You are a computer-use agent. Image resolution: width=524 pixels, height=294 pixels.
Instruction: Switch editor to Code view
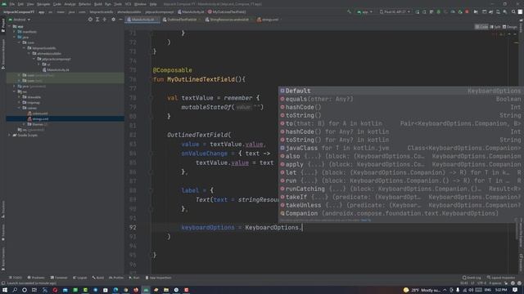pos(481,27)
